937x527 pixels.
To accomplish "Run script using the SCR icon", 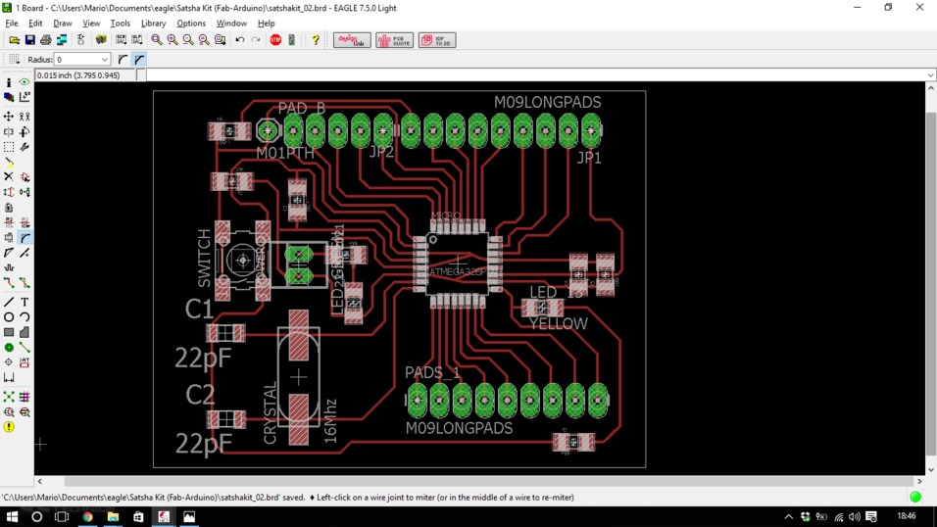I will pyautogui.click(x=122, y=40).
